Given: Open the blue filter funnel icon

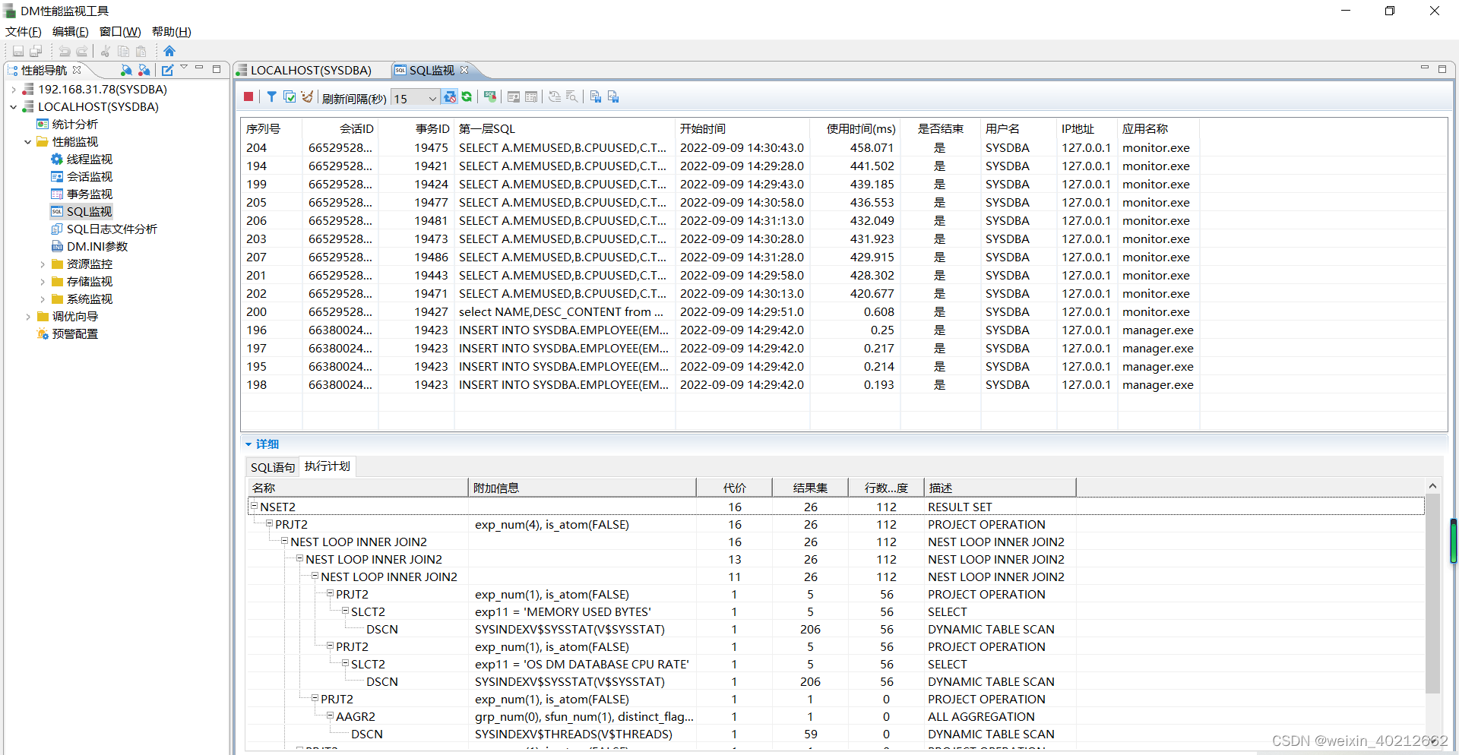Looking at the screenshot, I should tap(271, 96).
